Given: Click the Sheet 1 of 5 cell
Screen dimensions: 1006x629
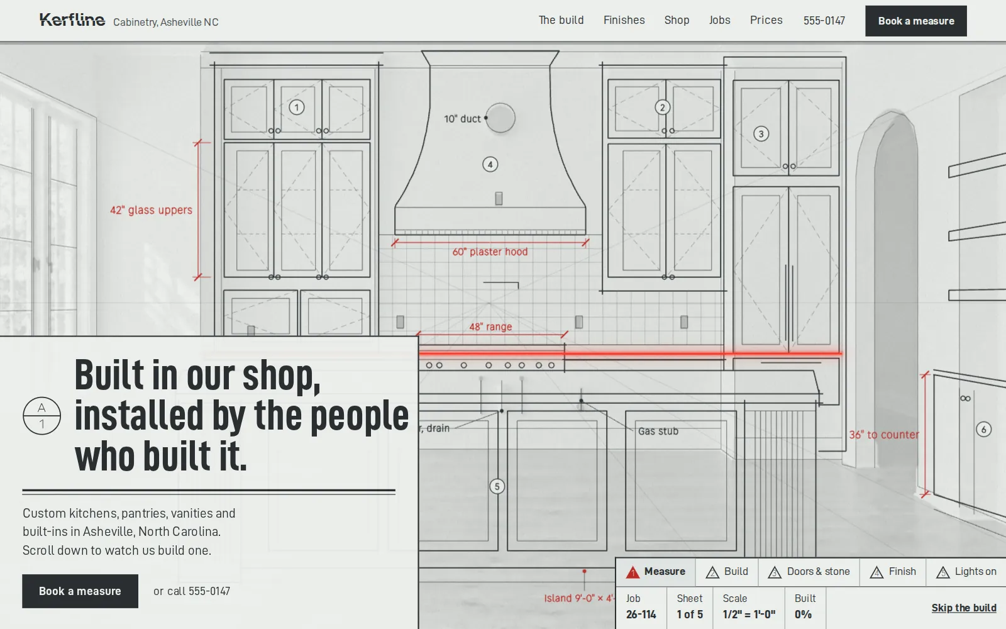Looking at the screenshot, I should click(690, 608).
